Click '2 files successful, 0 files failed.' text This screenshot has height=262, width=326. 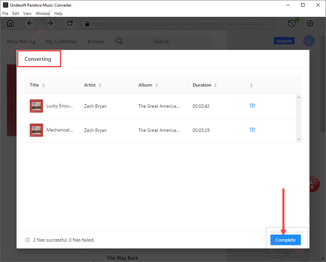[x=64, y=240]
